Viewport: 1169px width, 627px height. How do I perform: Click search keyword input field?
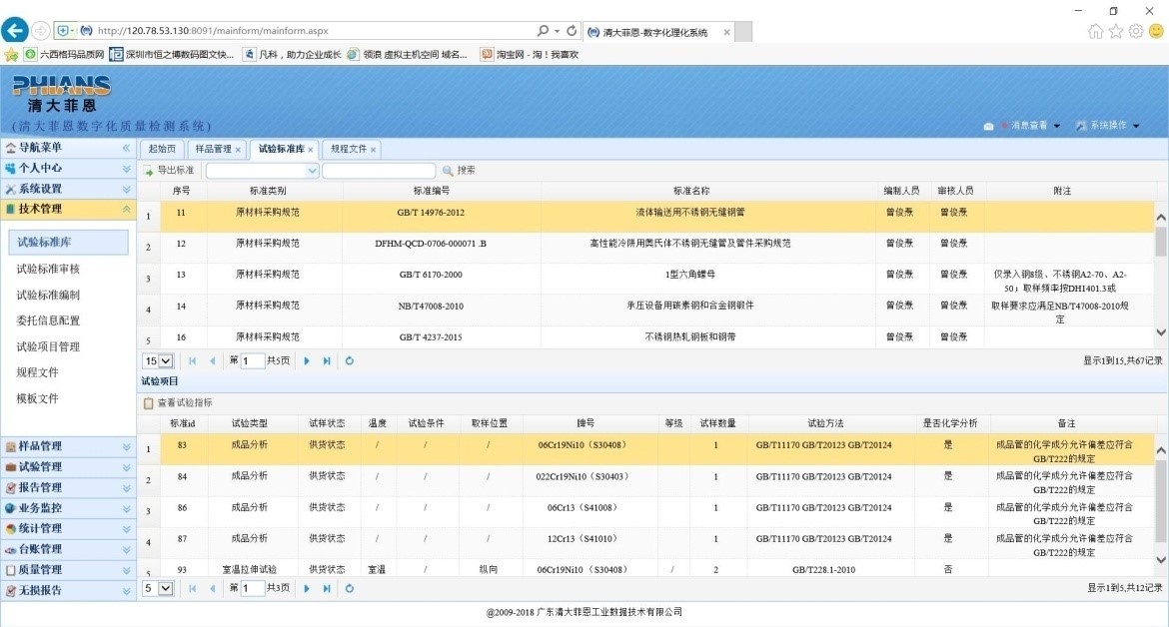[379, 171]
